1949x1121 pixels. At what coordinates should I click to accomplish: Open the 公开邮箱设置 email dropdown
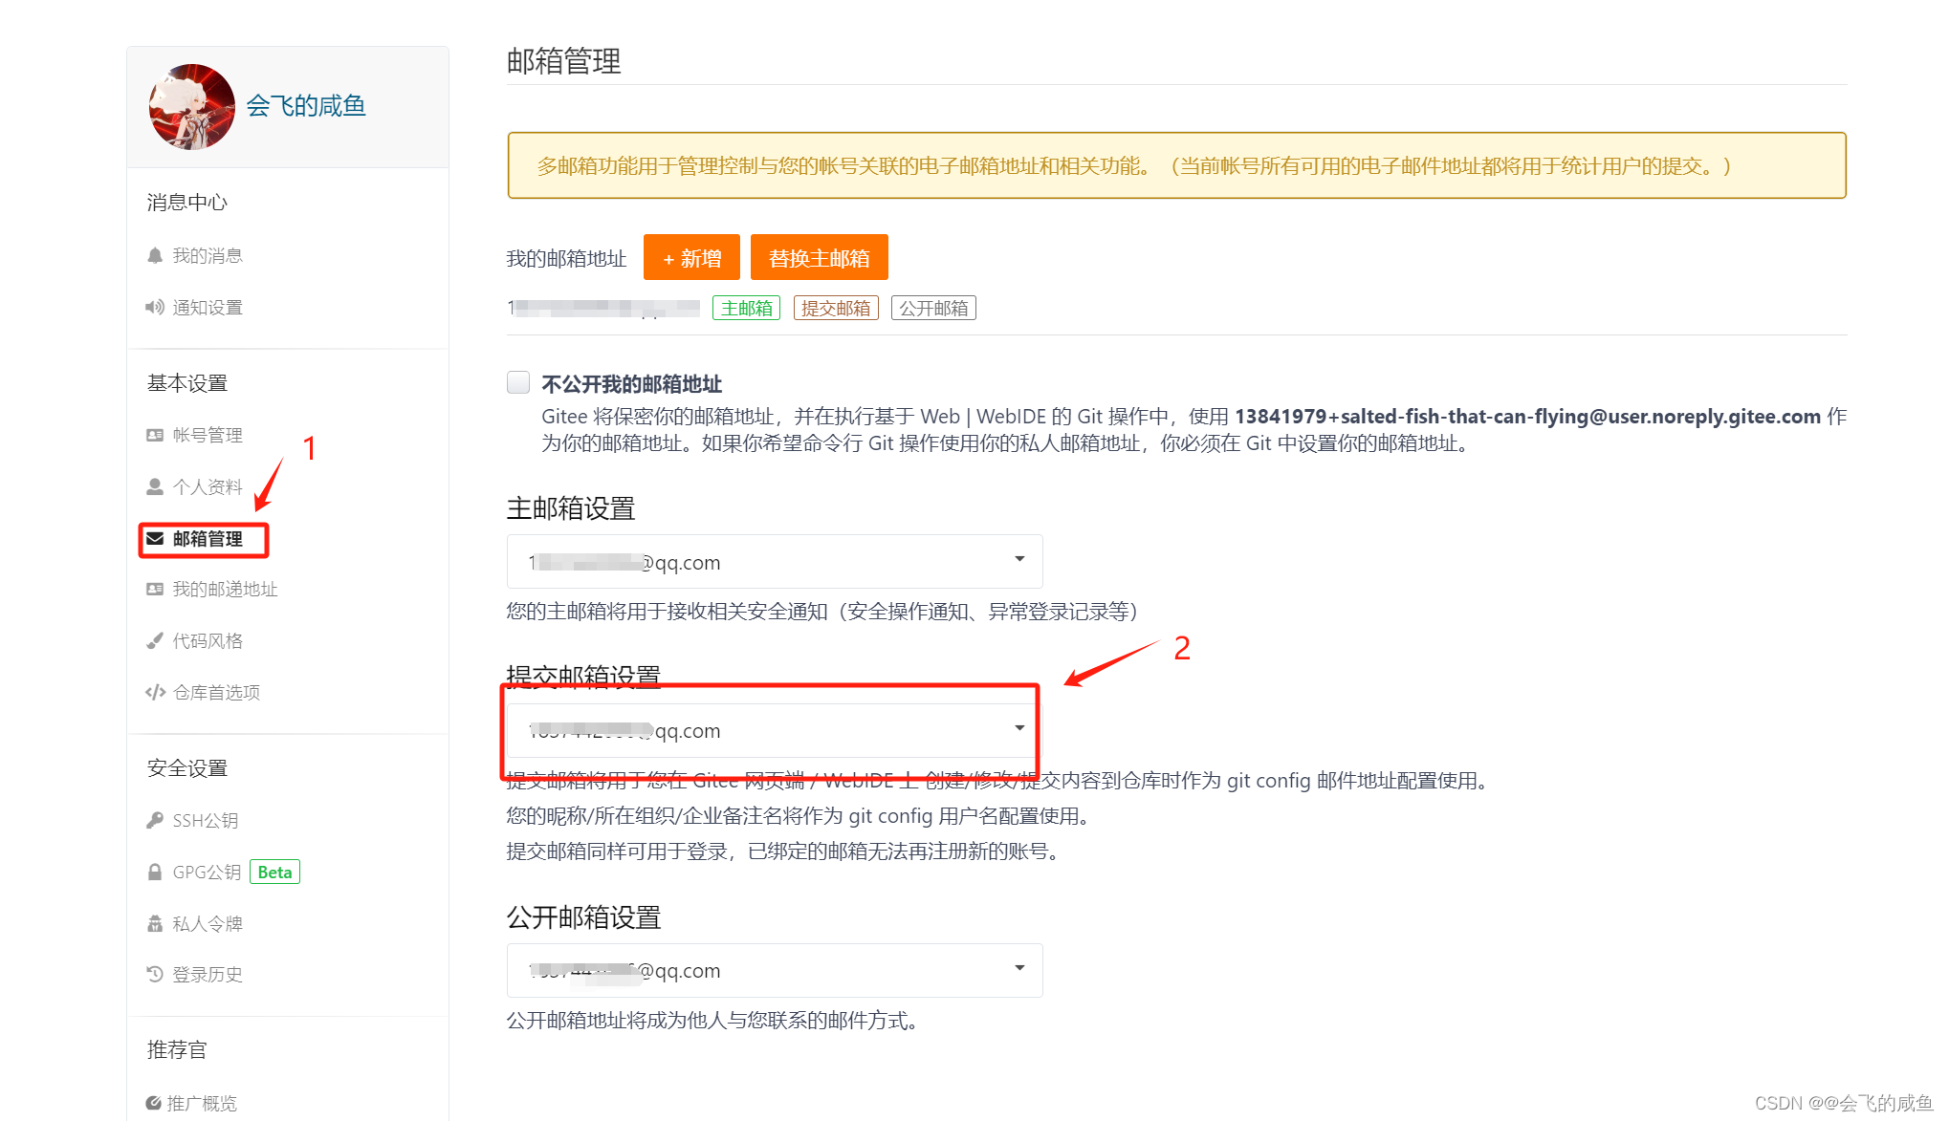(x=774, y=970)
